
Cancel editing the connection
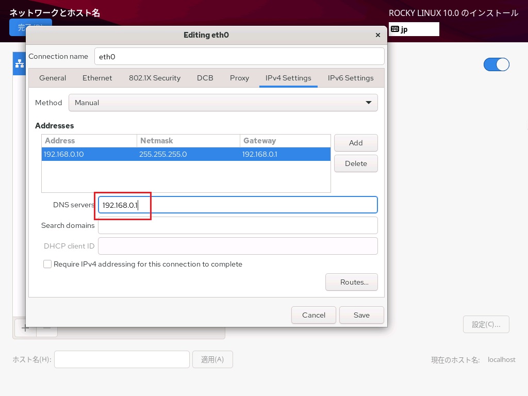click(x=313, y=315)
